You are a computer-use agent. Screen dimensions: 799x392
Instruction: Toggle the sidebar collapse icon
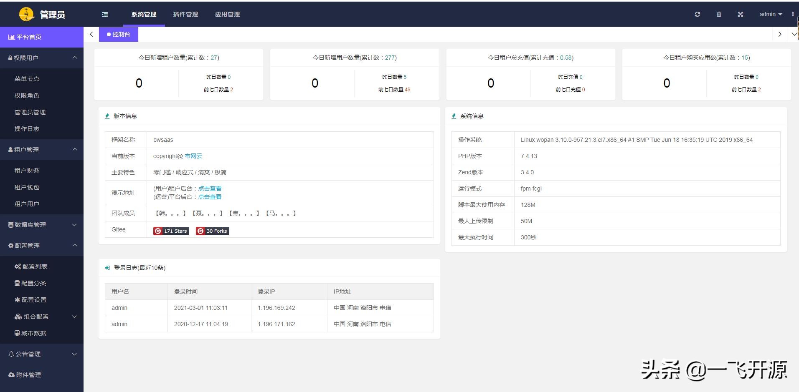105,14
